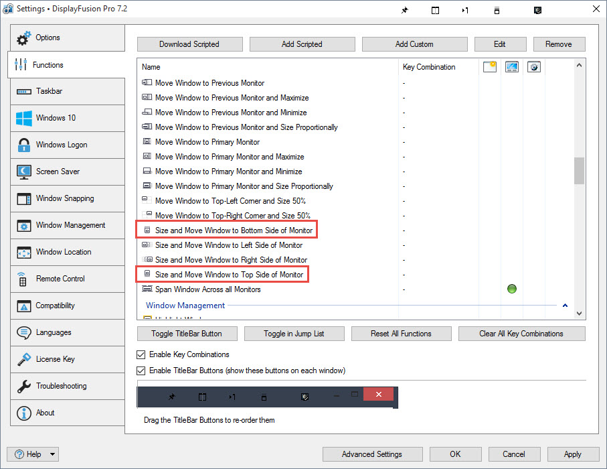Select the Functions tab
The width and height of the screenshot is (607, 469).
click(66, 65)
